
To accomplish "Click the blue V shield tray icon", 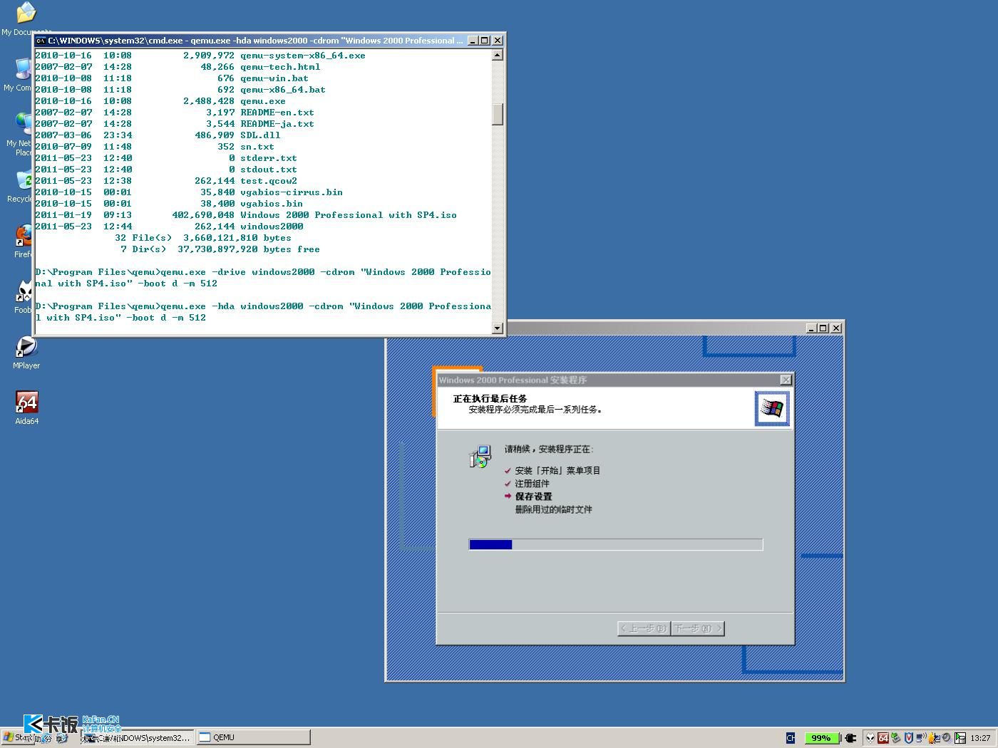I will [x=909, y=738].
